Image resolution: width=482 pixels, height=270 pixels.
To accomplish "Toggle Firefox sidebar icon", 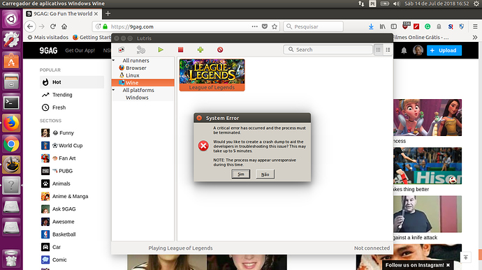I will point(394,27).
